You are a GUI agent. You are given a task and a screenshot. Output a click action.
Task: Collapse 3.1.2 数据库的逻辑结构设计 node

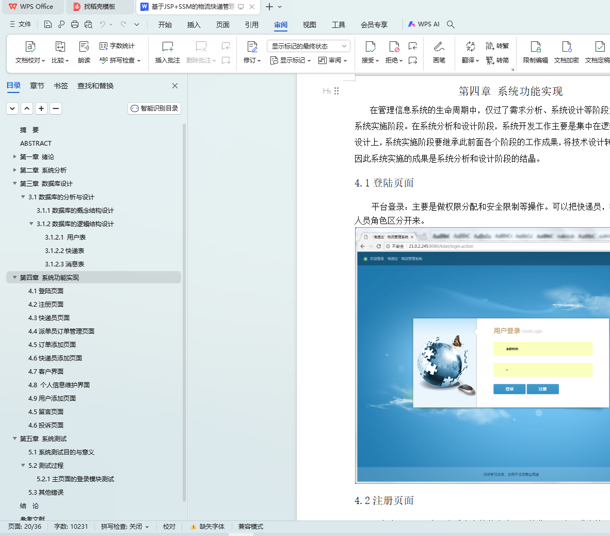coord(31,224)
